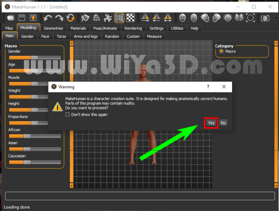Toggle the Smooth mesh icon

[85, 18]
